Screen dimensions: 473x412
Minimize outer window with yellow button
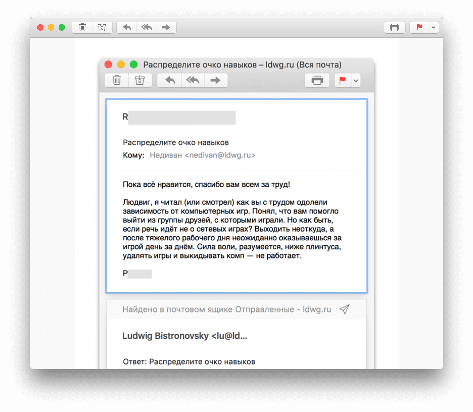tap(51, 27)
